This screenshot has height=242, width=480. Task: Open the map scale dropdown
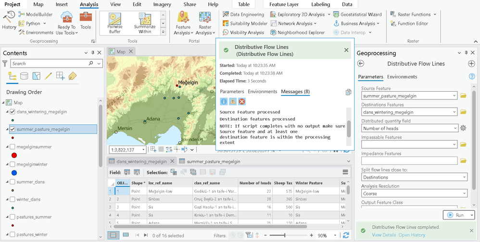tap(143, 150)
